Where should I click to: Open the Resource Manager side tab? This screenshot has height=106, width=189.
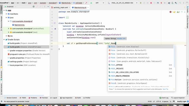coord(1,23)
